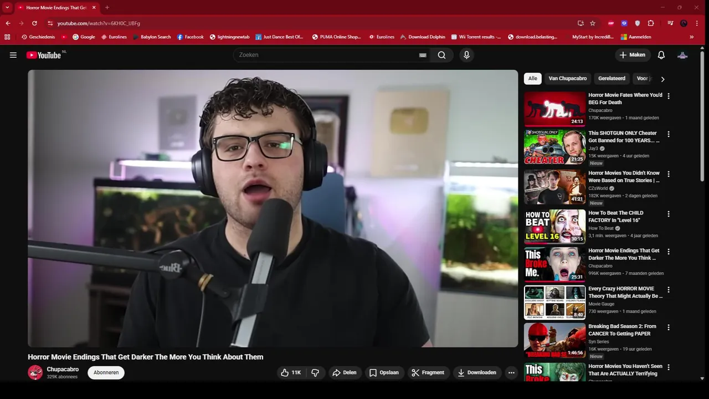Viewport: 709px width, 399px height.
Task: Open Breaking Bad Season 2 video thumbnail
Action: (x=554, y=340)
